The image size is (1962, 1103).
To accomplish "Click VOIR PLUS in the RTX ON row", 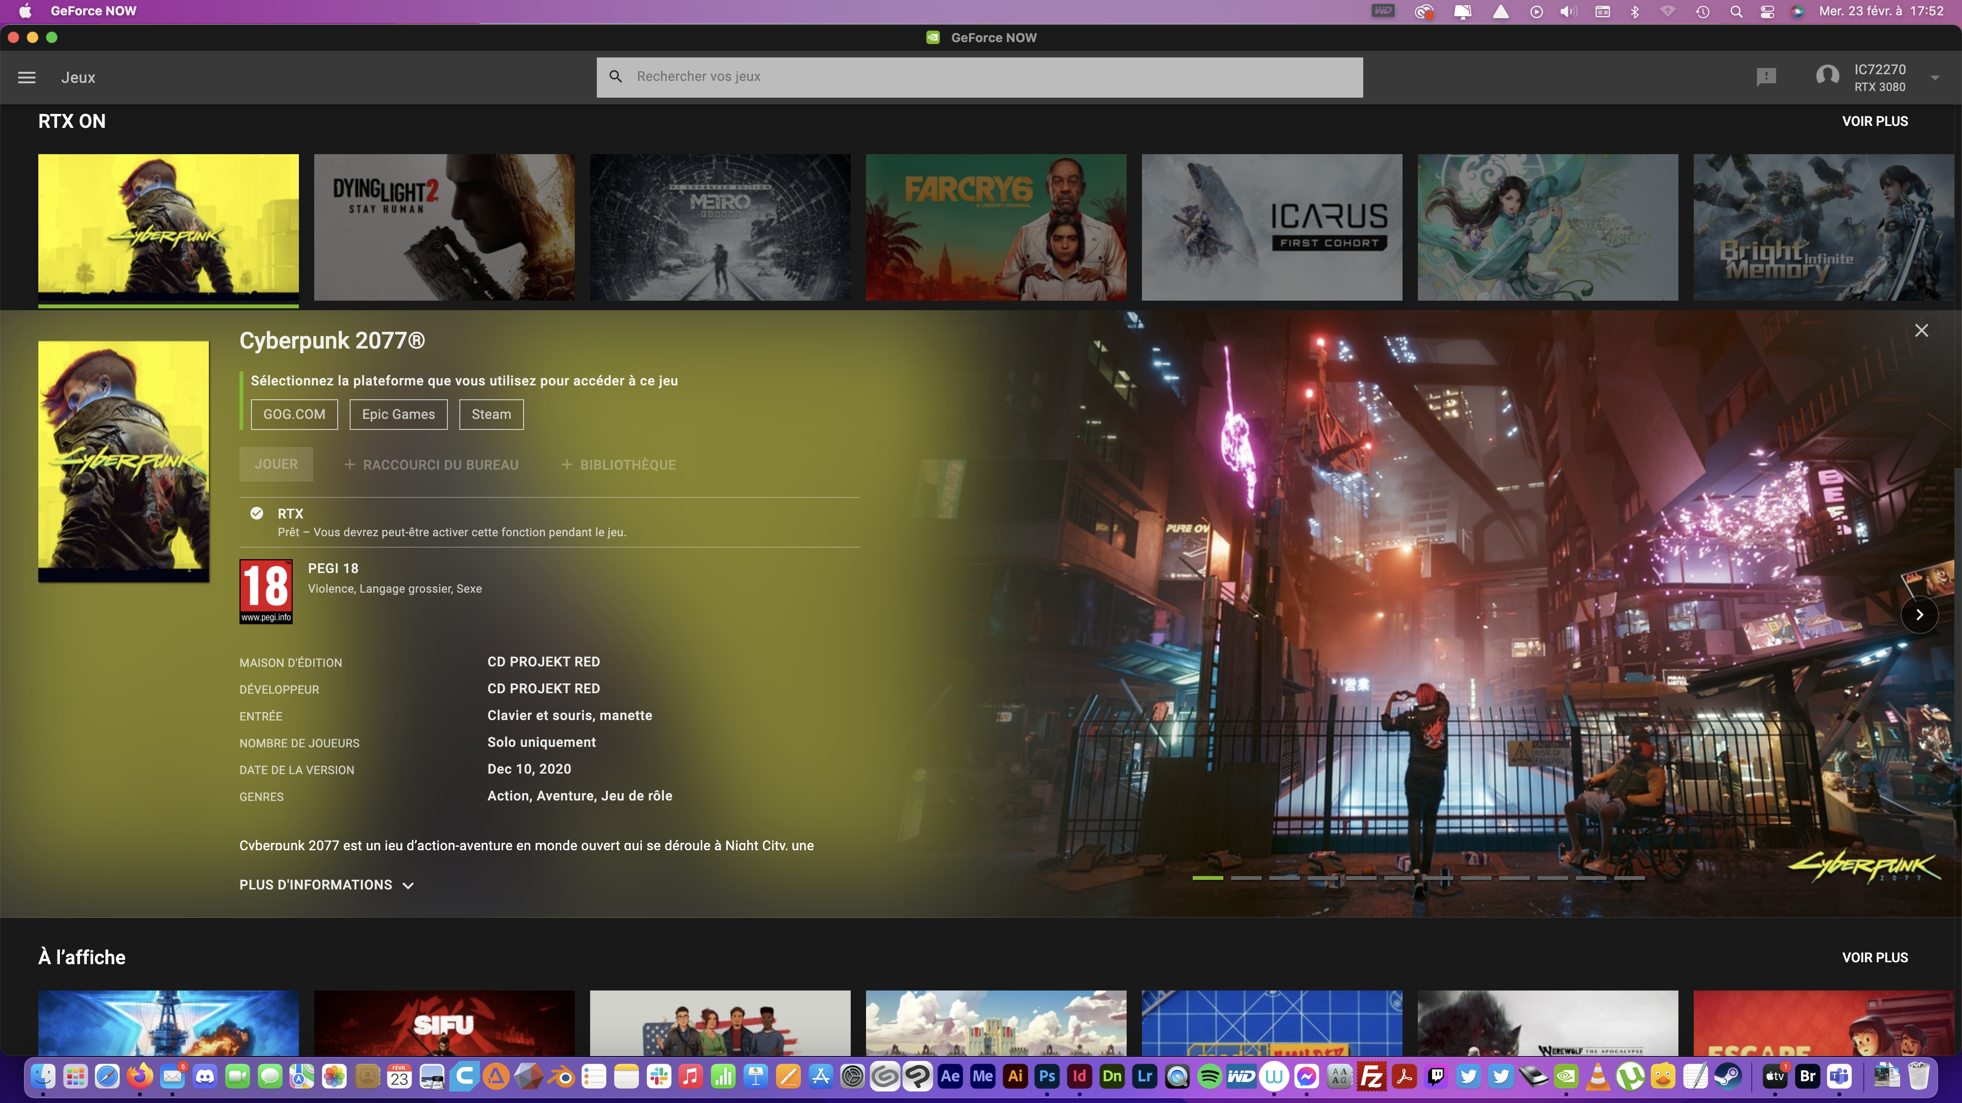I will 1874,121.
